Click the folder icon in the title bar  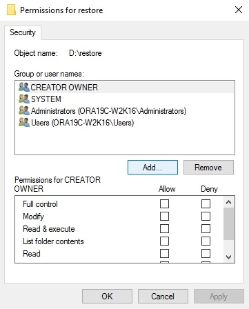pyautogui.click(x=11, y=10)
